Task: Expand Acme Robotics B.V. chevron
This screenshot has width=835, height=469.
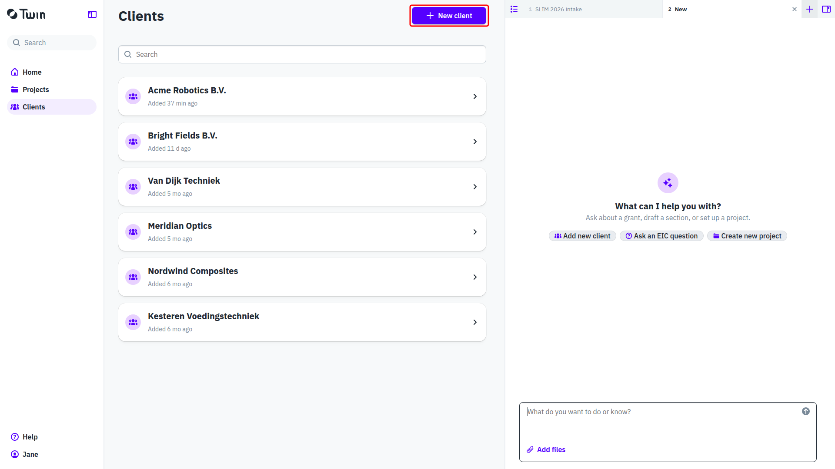Action: (475, 96)
